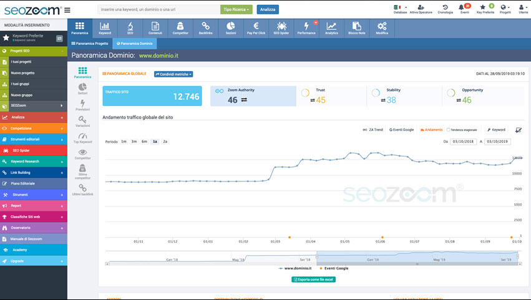Click Esporta come file excel button
Screen dimensions: 531x300
click(314, 279)
